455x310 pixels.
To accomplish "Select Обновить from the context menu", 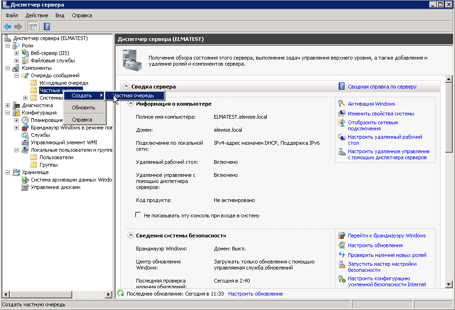I will [83, 108].
